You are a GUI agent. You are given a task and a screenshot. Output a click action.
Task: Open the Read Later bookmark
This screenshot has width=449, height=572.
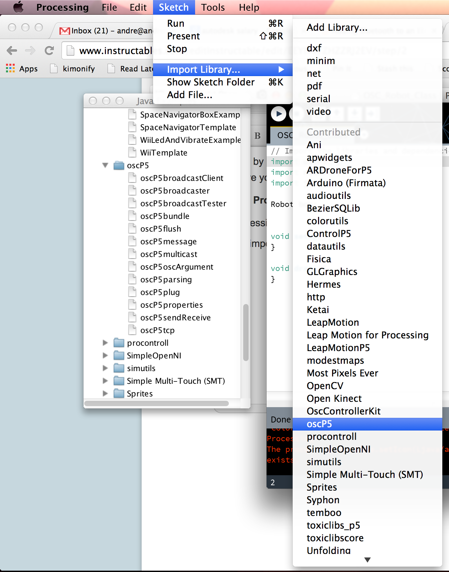130,69
